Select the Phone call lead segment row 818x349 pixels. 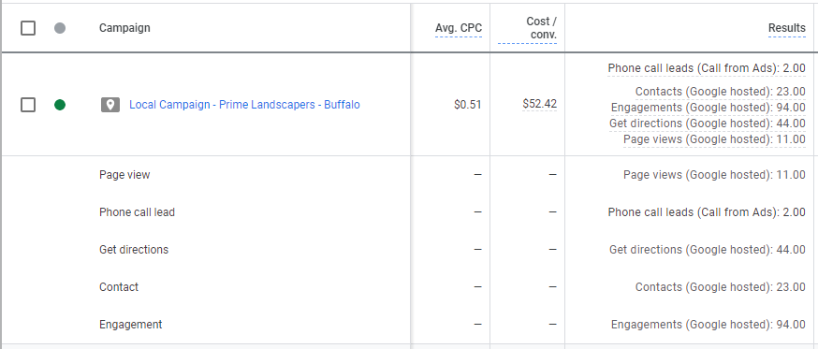[x=409, y=212]
